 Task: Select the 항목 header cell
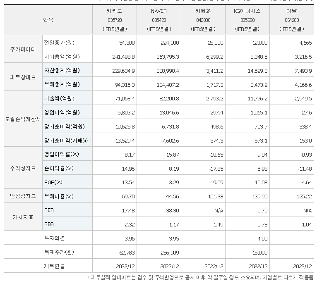tap(48, 20)
